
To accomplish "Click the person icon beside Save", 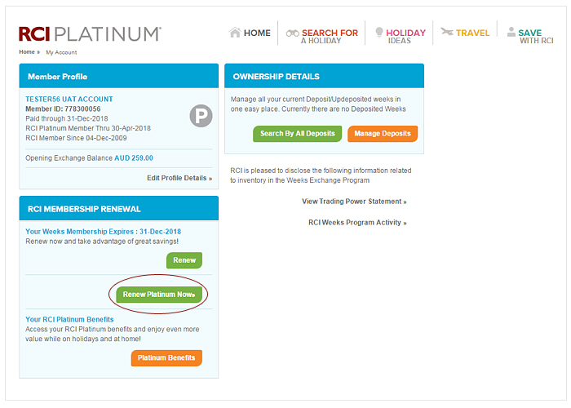I will [511, 32].
